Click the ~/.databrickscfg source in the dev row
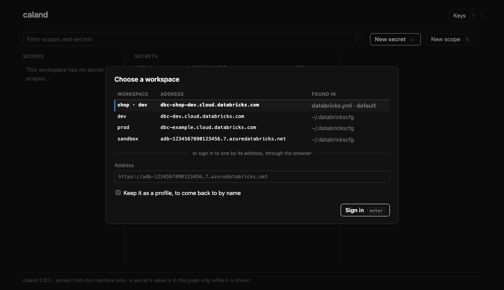The image size is (504, 290). [x=333, y=117]
